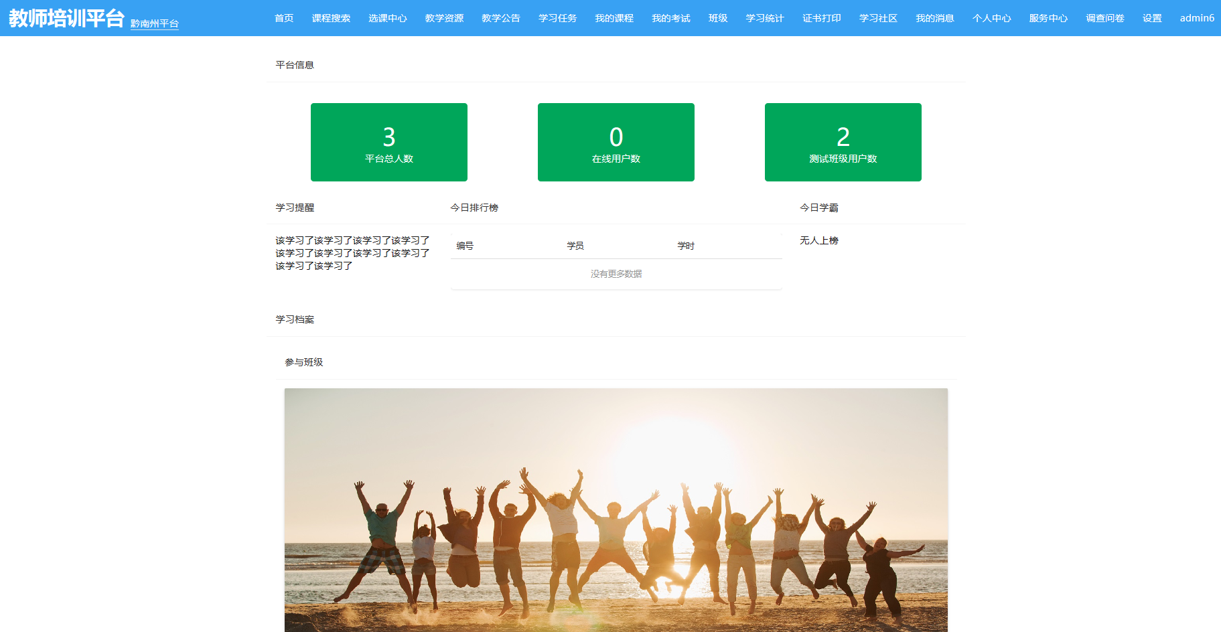Click the 黔南州平台 link beside the logo
The image size is (1221, 632).
pos(155,24)
